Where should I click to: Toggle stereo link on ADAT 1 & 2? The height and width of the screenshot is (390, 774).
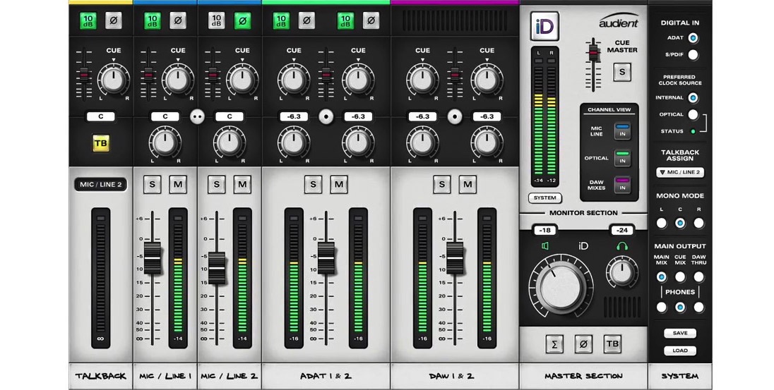click(326, 117)
